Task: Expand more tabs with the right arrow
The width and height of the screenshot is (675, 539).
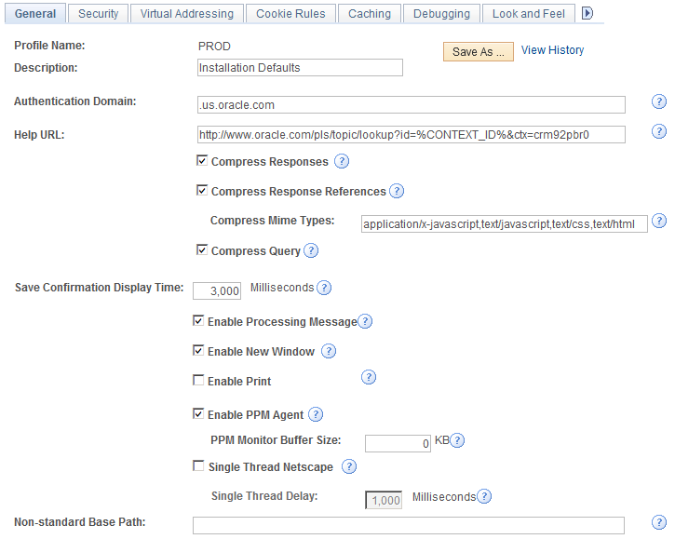Action: pyautogui.click(x=587, y=14)
